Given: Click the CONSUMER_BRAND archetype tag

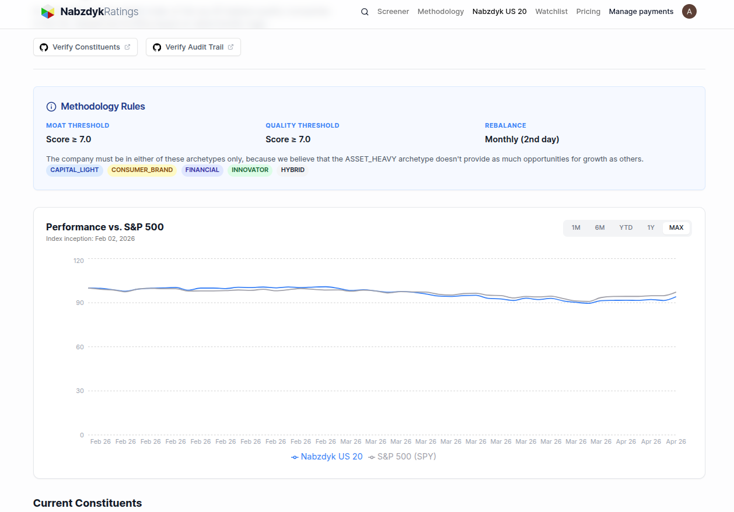Looking at the screenshot, I should coord(142,170).
